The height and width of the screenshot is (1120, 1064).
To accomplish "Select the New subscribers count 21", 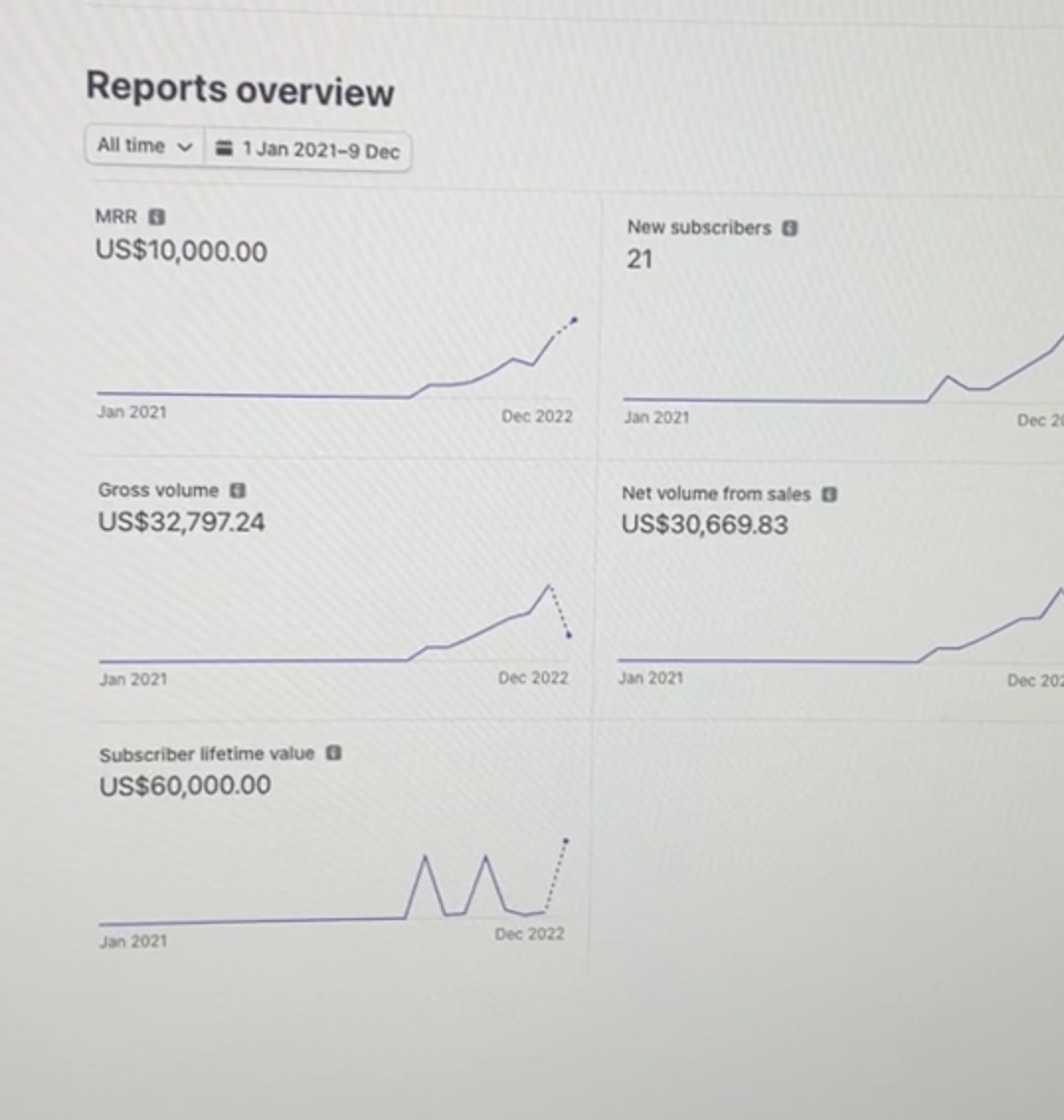I will click(x=640, y=259).
